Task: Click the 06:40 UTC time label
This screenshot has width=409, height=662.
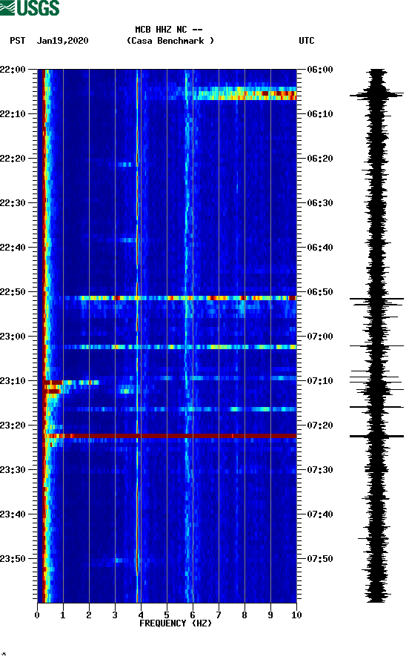Action: tap(320, 248)
